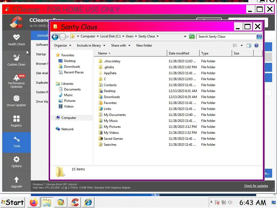
Task: Go back with Explorer back arrow
Action: pos(55,37)
